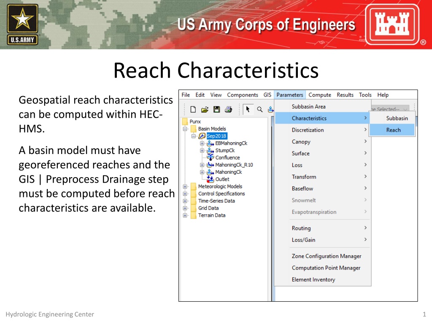Open the Loss submenu
Screen dimensions: 432x324
tap(323, 165)
